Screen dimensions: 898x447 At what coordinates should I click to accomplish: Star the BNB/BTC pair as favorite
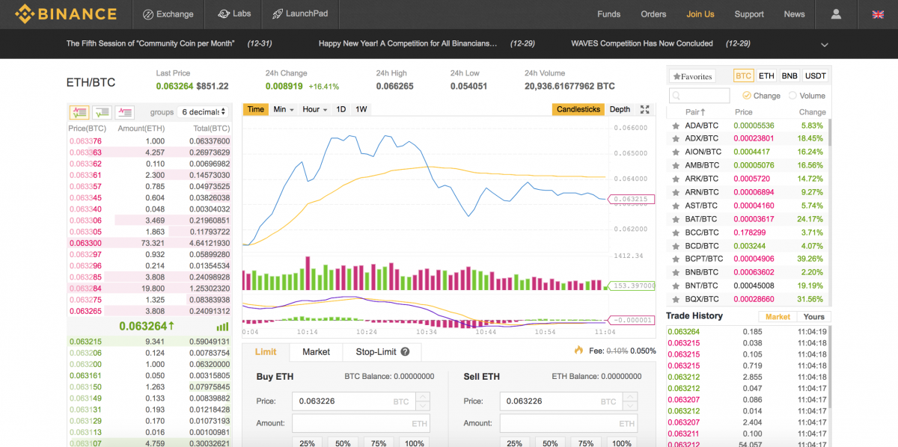click(x=676, y=272)
